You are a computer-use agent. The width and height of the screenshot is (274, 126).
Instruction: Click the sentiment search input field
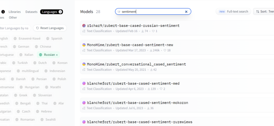point(151,12)
